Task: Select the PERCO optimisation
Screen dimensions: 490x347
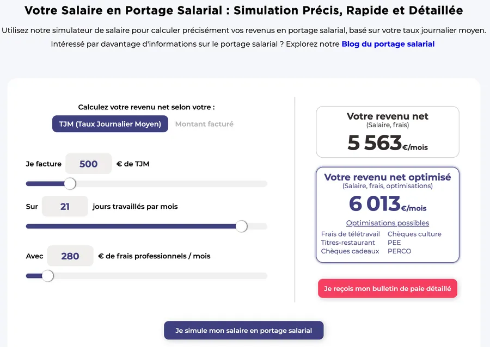Action: point(400,251)
